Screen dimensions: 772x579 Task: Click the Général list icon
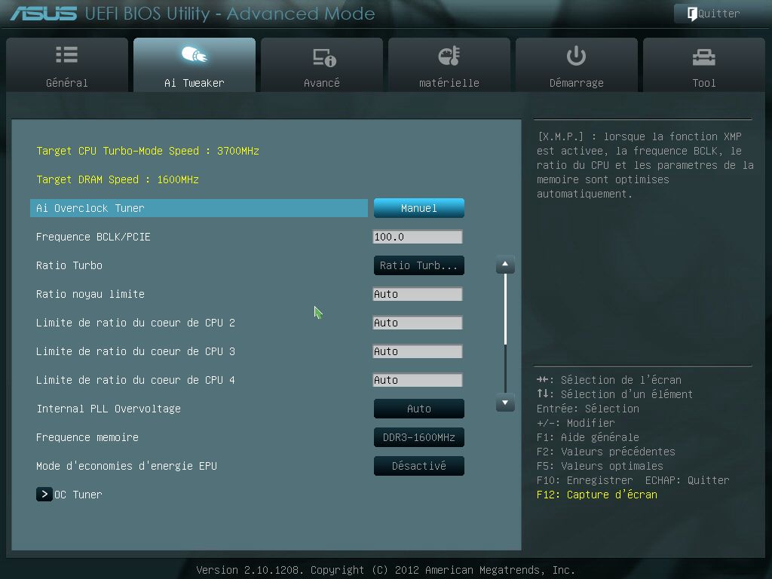[x=66, y=56]
